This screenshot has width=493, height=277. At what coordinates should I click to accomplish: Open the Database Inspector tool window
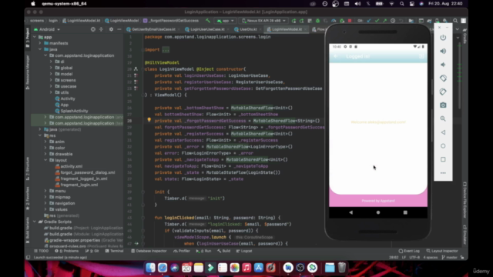coord(149,251)
